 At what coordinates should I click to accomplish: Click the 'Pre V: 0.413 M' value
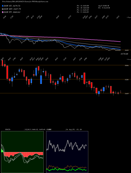(104, 8)
